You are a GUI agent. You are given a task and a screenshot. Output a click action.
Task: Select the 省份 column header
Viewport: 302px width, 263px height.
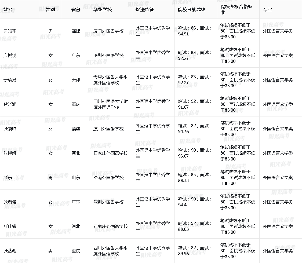76,10
